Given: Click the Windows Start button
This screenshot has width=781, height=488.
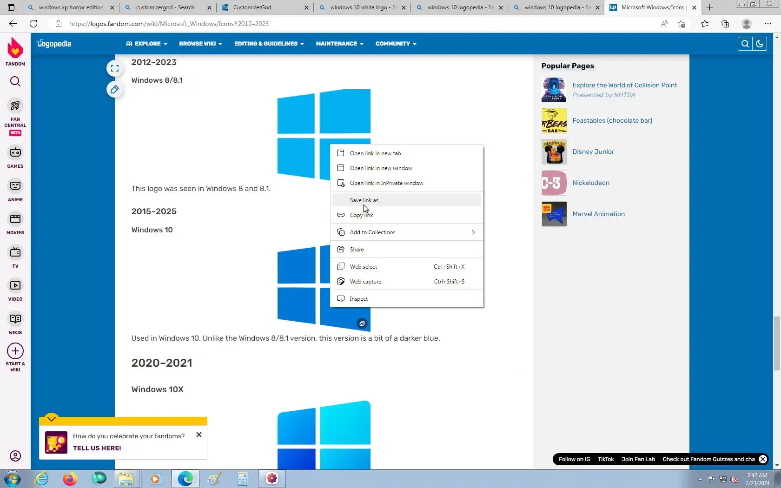Looking at the screenshot, I should [12, 479].
